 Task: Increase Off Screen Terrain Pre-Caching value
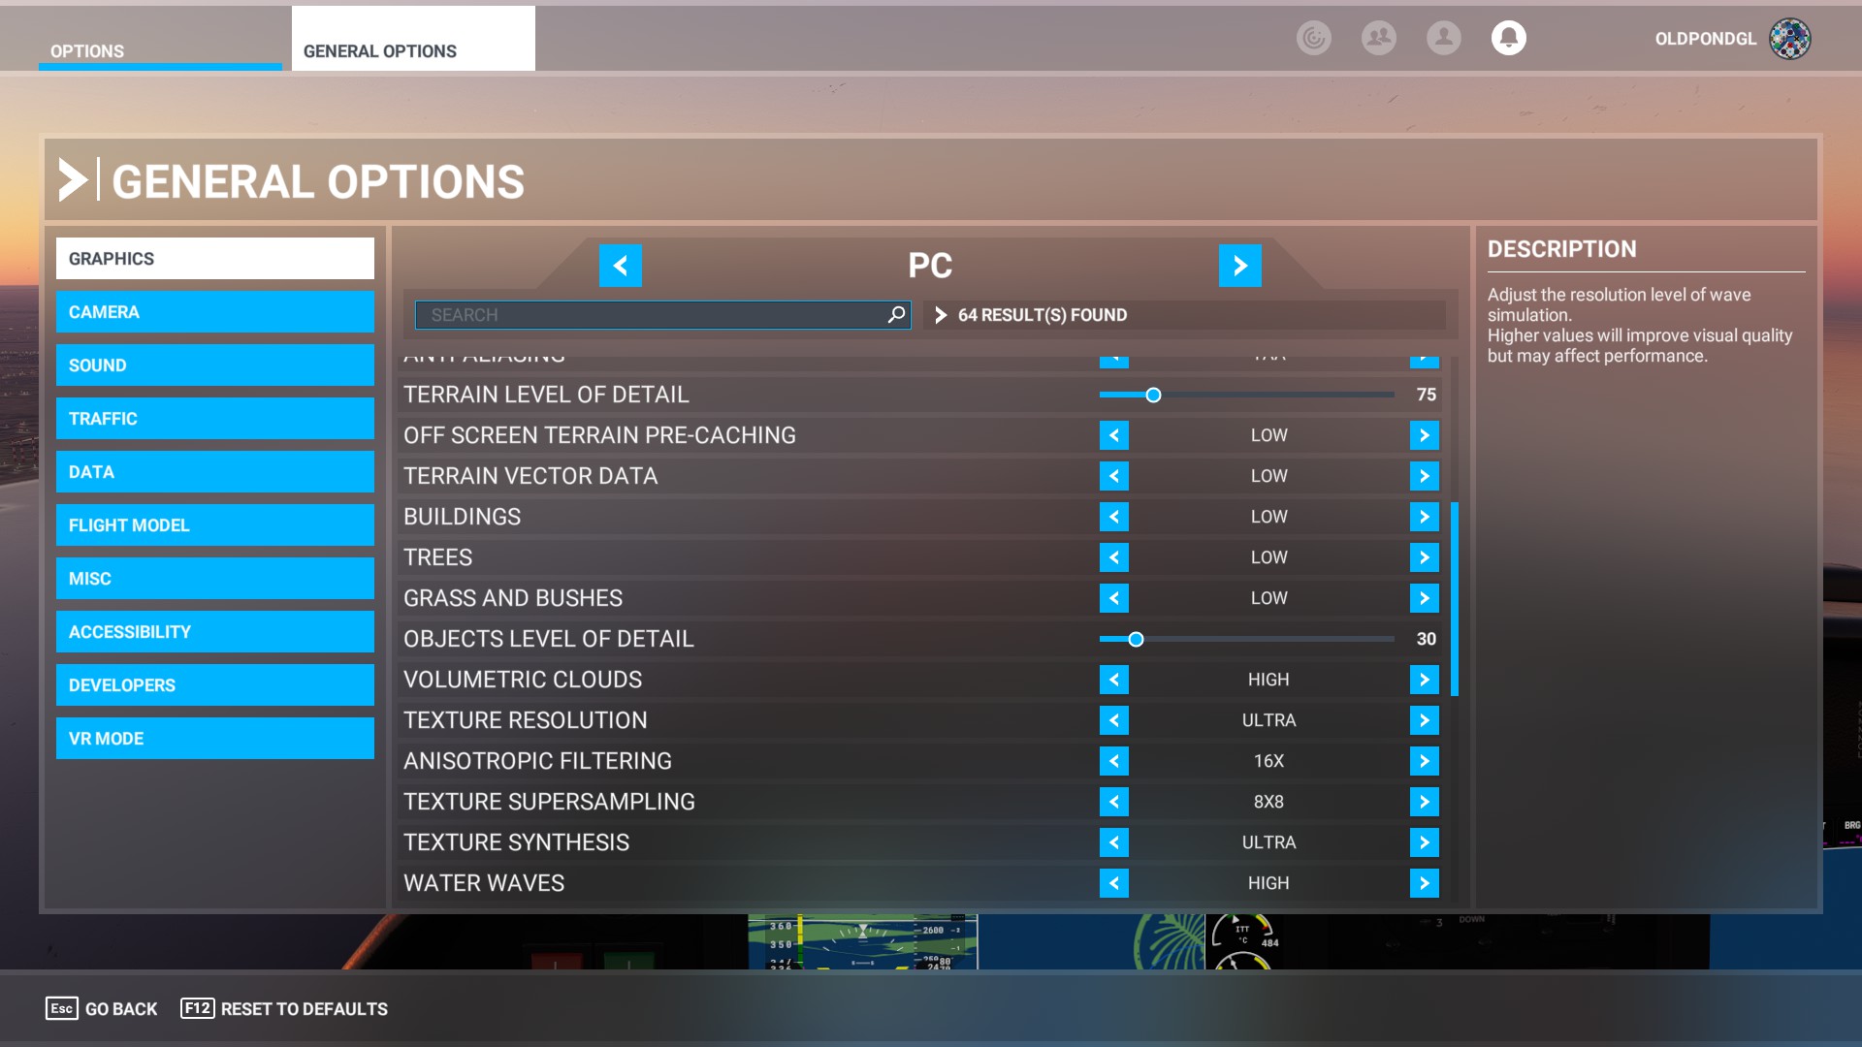(1425, 435)
